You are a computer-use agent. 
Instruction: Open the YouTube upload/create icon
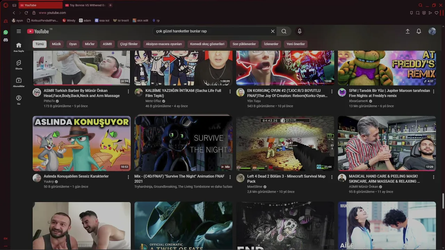(407, 31)
